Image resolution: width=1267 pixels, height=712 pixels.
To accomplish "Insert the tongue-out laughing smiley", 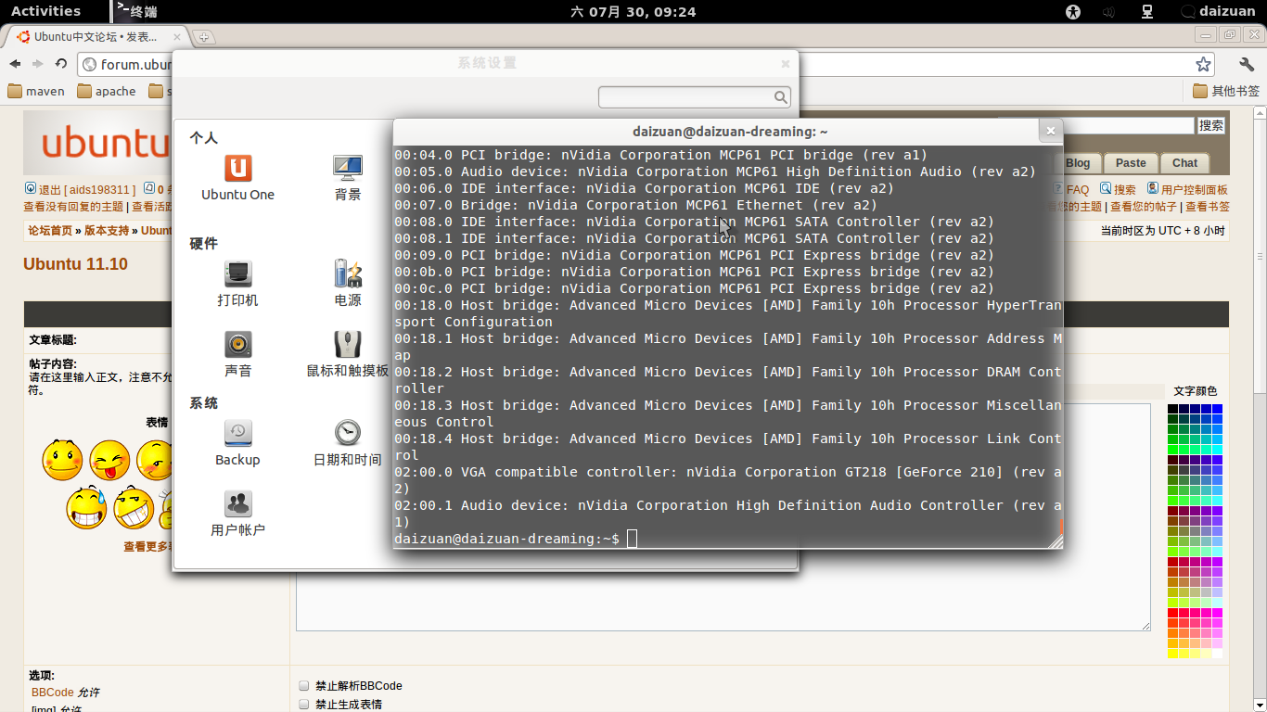I will [x=109, y=461].
